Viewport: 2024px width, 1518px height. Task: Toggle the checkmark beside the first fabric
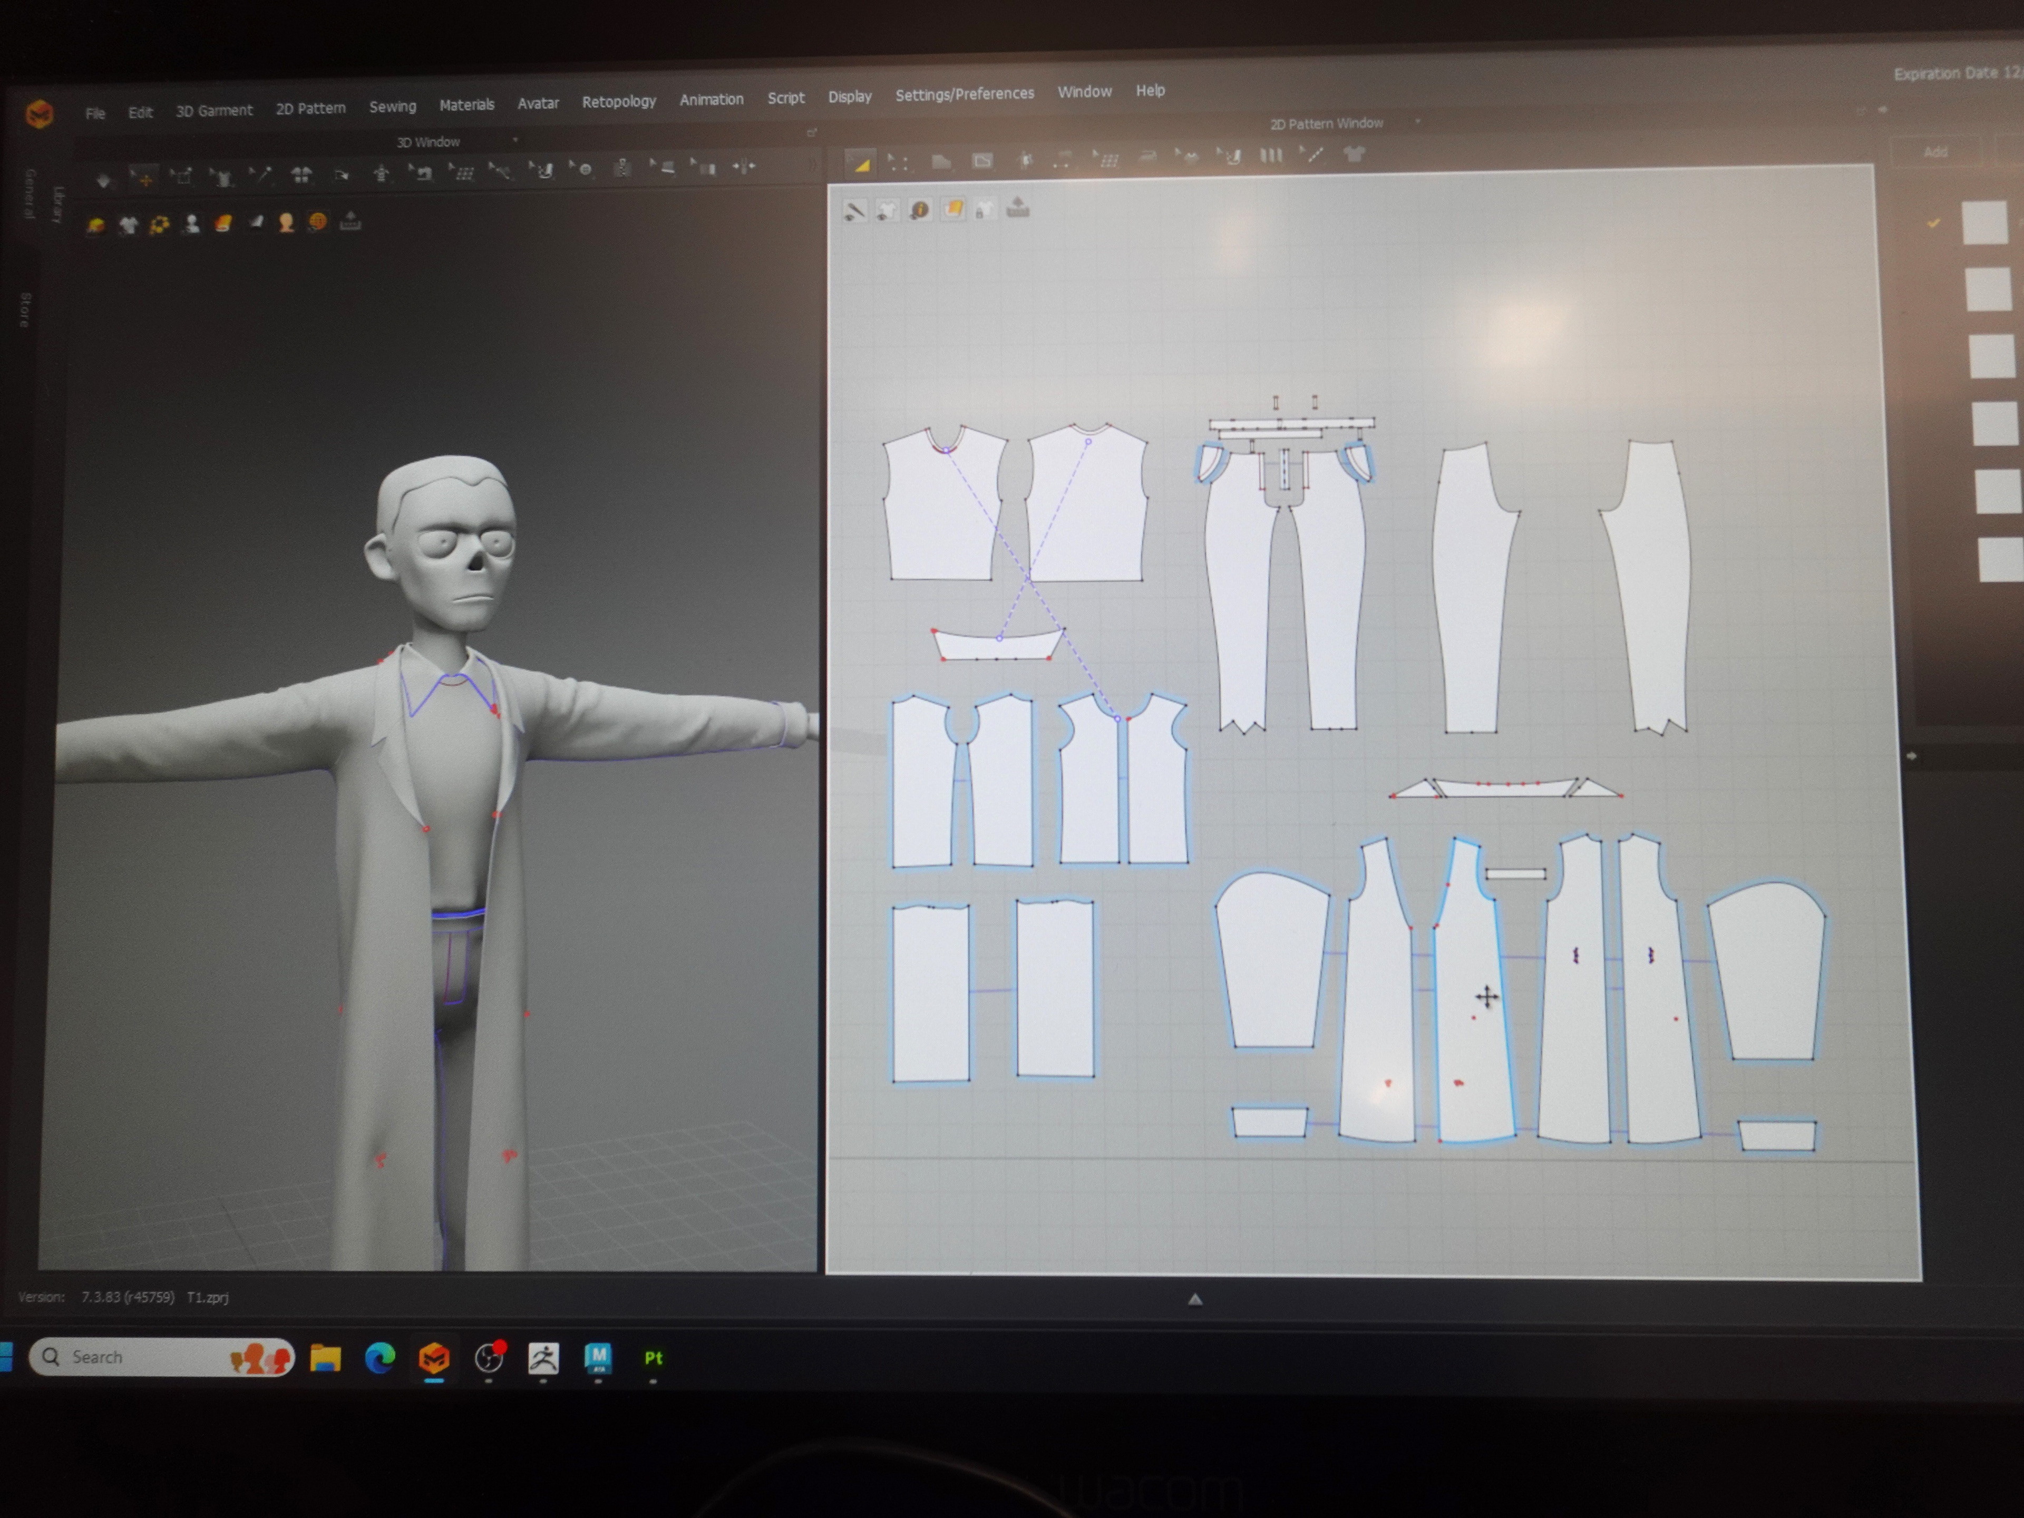(x=1932, y=223)
